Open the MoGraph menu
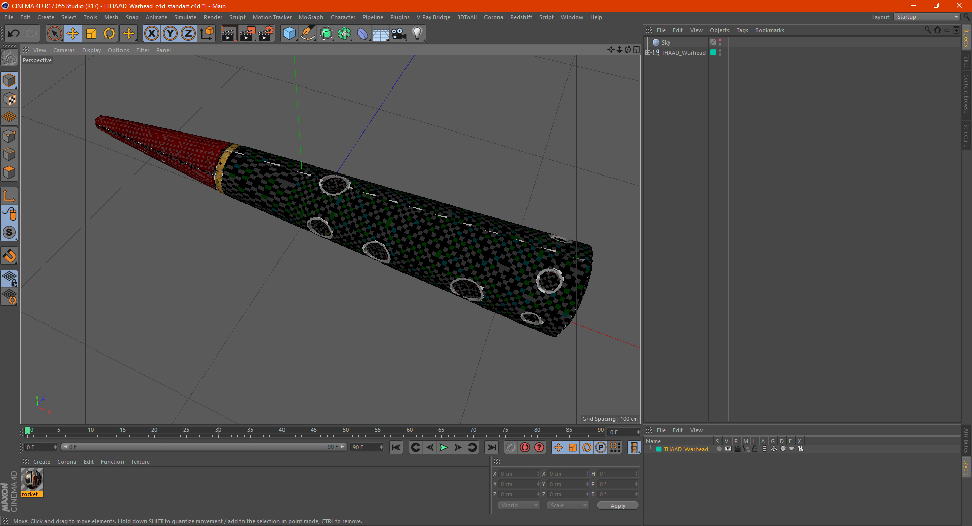972x526 pixels. pos(311,17)
